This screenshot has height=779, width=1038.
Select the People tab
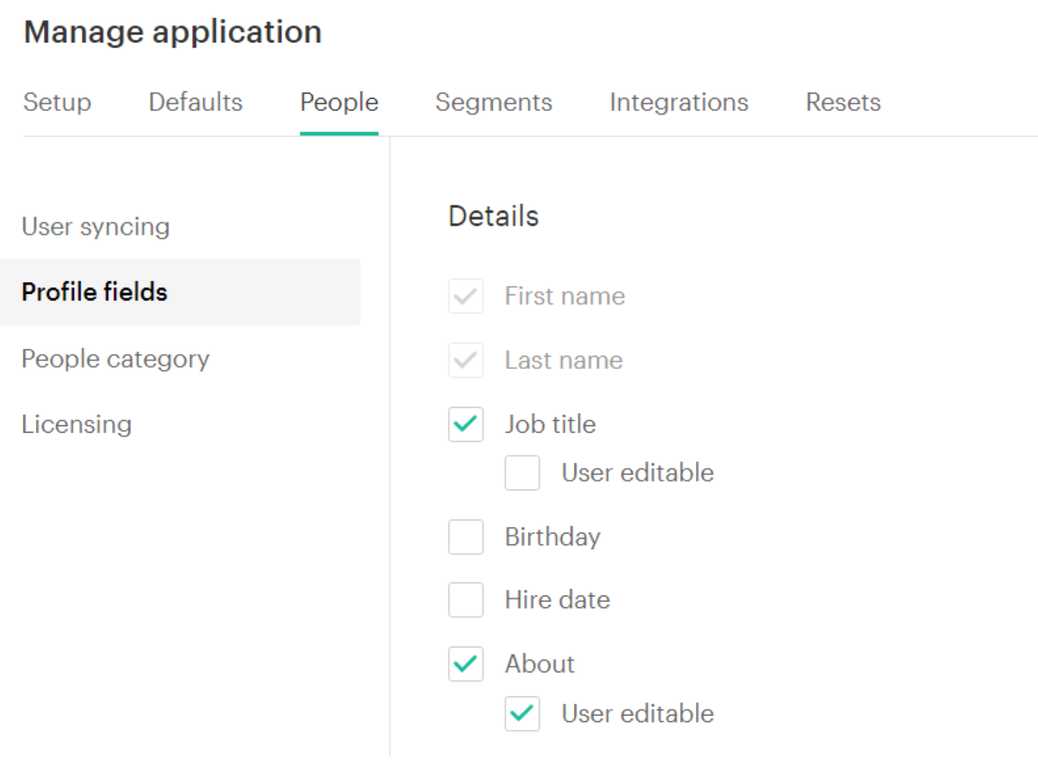339,102
